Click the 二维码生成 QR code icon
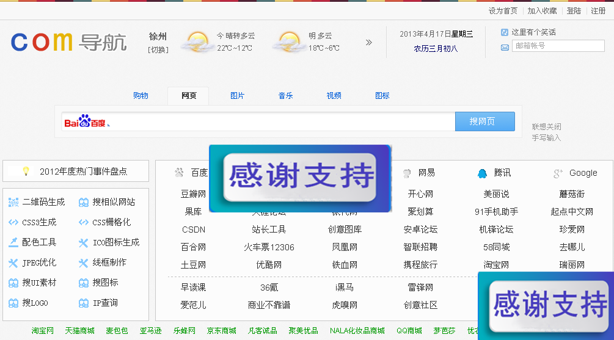Viewport: 614px width, 340px height. tap(13, 202)
